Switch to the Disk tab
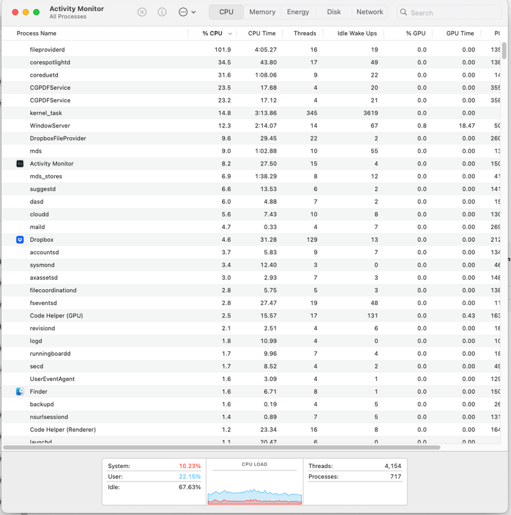Image resolution: width=511 pixels, height=515 pixels. click(333, 12)
